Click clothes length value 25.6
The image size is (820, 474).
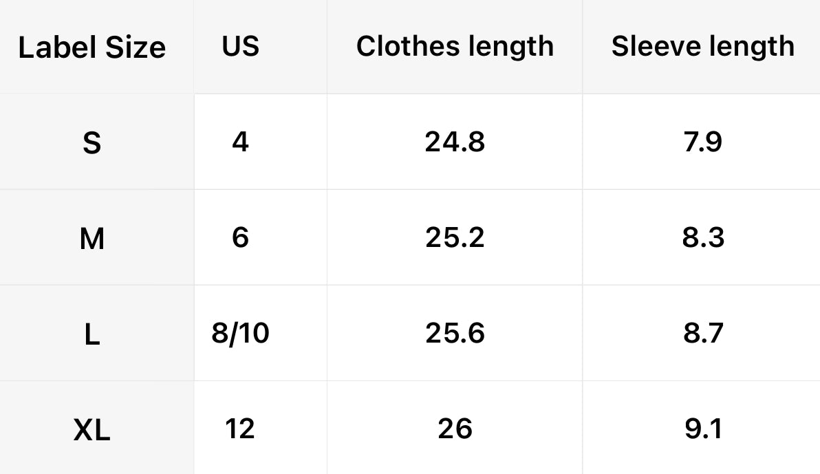tap(455, 333)
